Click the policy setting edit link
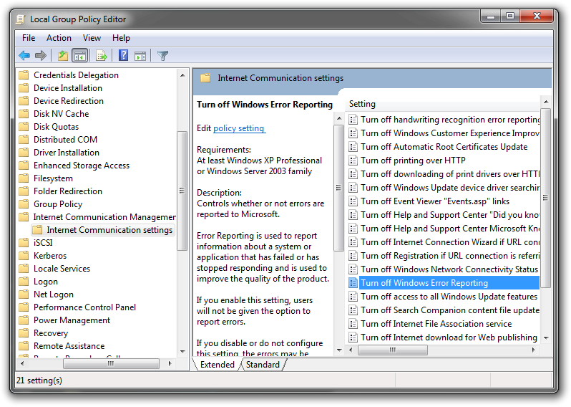Image resolution: width=571 pixels, height=407 pixels. pos(239,128)
